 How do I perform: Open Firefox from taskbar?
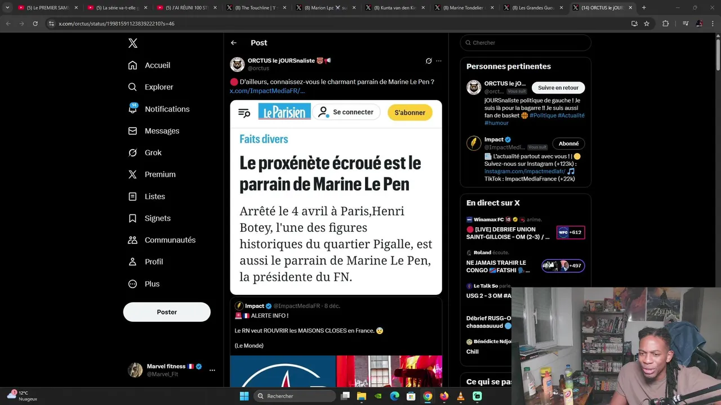tap(444, 396)
